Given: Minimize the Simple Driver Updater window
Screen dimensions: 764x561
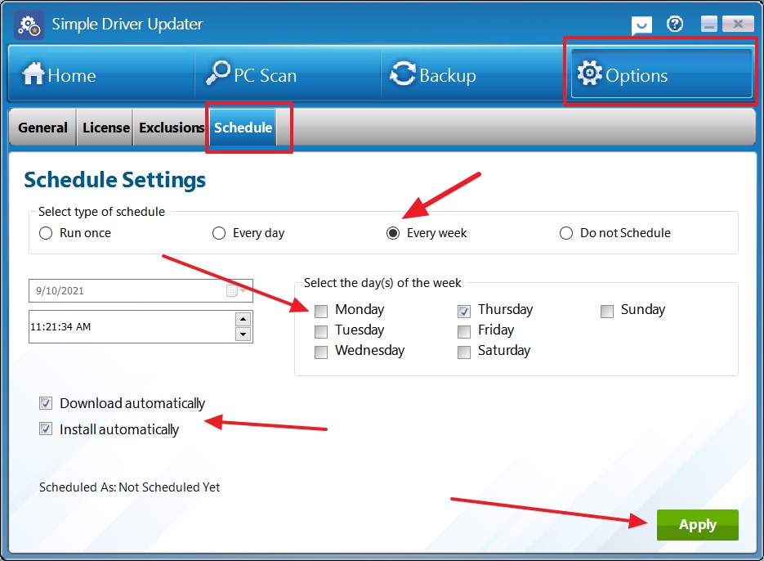Looking at the screenshot, I should click(x=709, y=24).
